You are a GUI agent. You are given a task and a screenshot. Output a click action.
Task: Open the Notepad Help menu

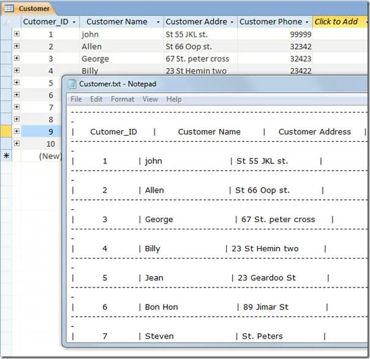(174, 99)
